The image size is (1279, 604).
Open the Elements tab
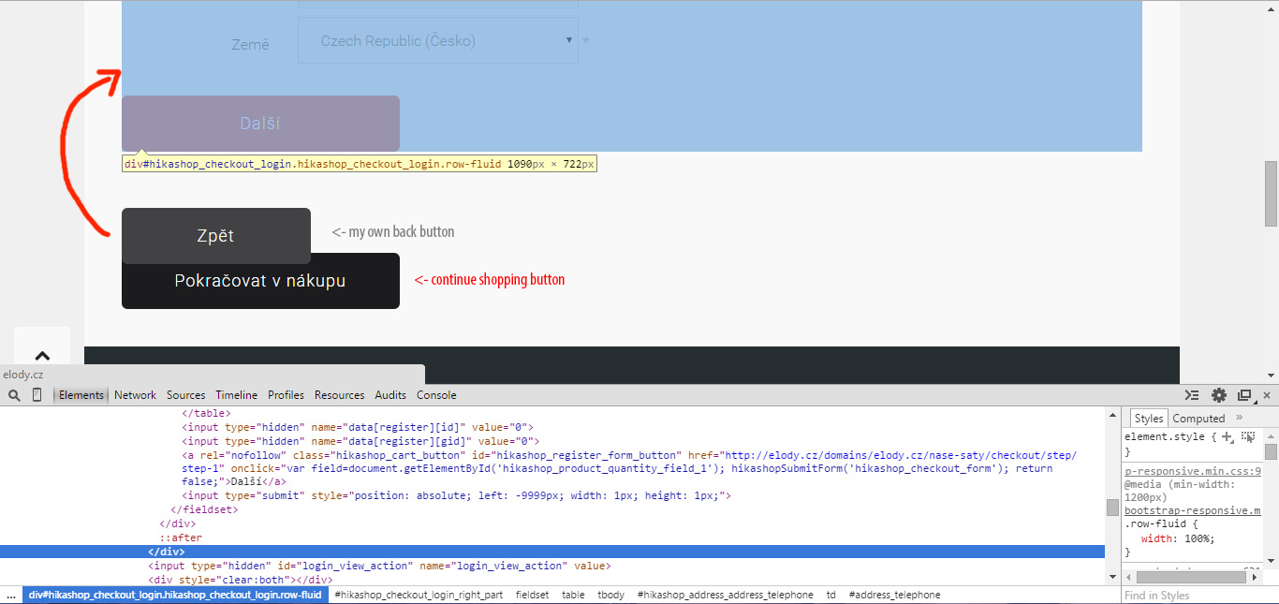click(x=81, y=395)
